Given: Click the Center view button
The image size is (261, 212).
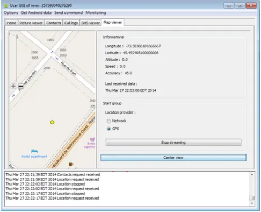Looking at the screenshot, I should click(173, 158).
